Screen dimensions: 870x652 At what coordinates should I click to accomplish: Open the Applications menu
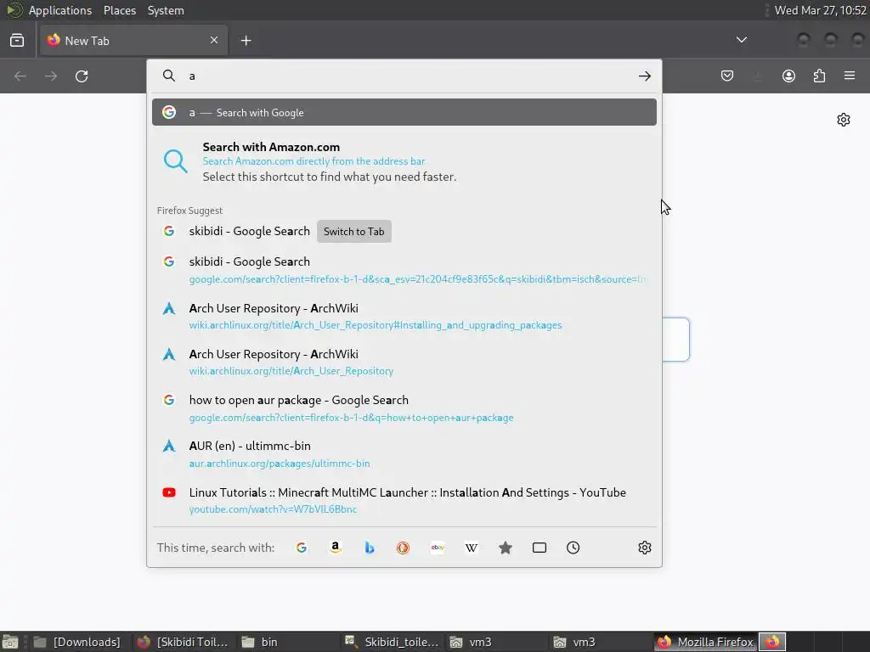[60, 10]
